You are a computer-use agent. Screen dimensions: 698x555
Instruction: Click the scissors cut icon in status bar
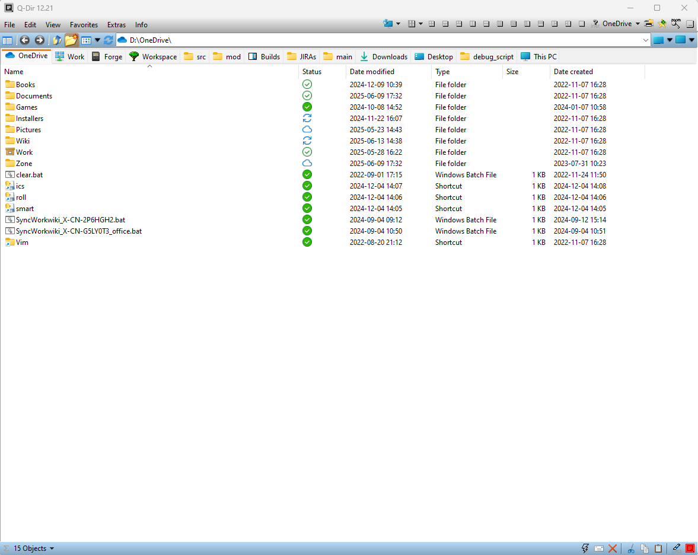pos(631,548)
